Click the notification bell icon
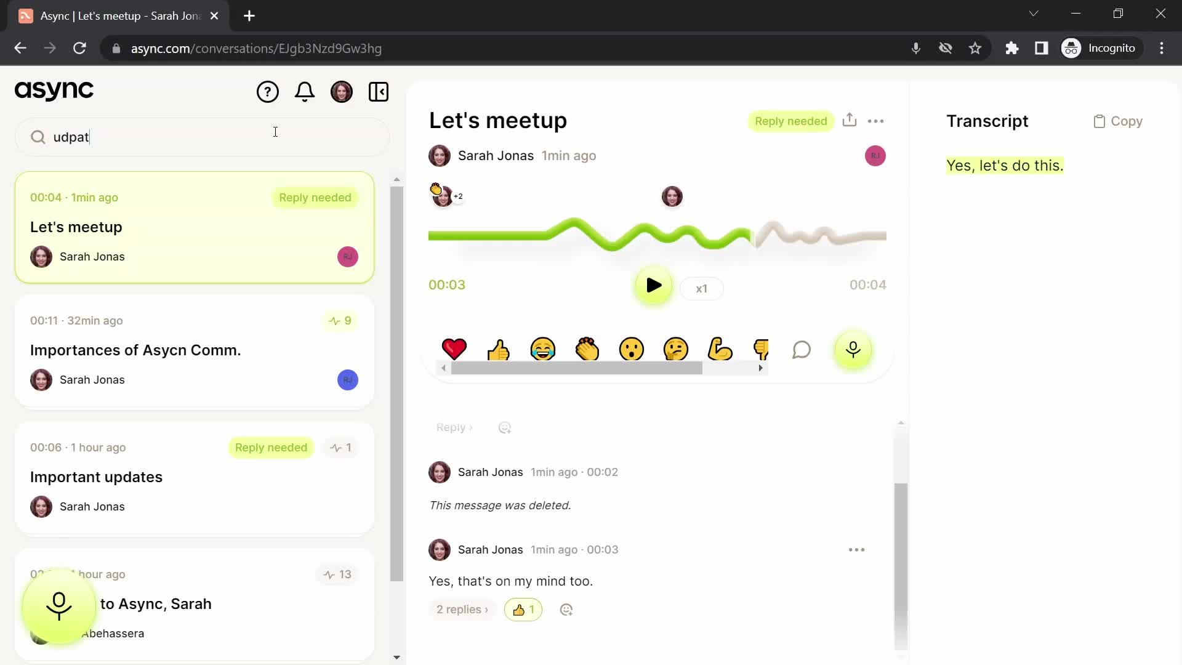This screenshot has height=665, width=1182. coord(306,91)
